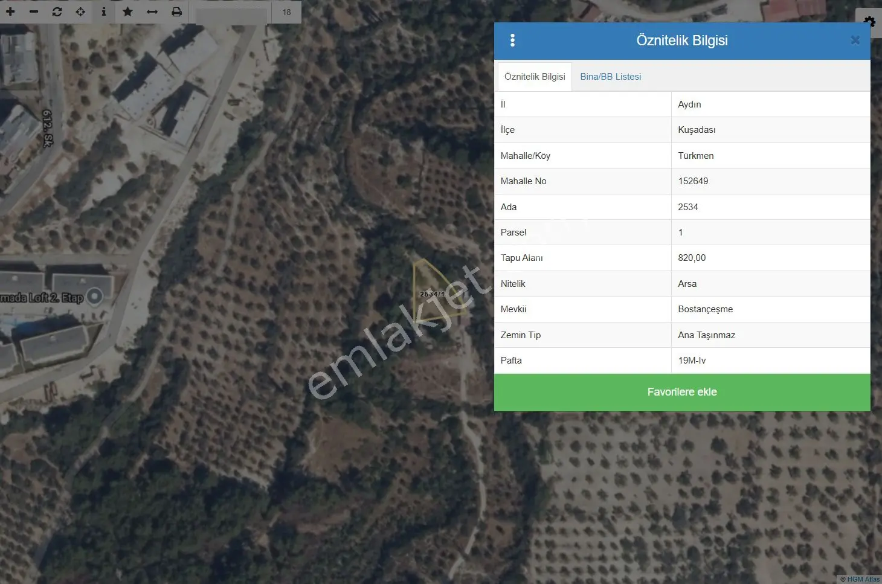Image resolution: width=882 pixels, height=584 pixels.
Task: Click the Parsel row label
Action: [x=513, y=233]
